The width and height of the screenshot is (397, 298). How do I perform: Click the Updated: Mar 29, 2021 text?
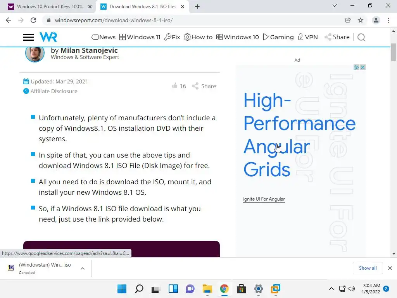[59, 81]
